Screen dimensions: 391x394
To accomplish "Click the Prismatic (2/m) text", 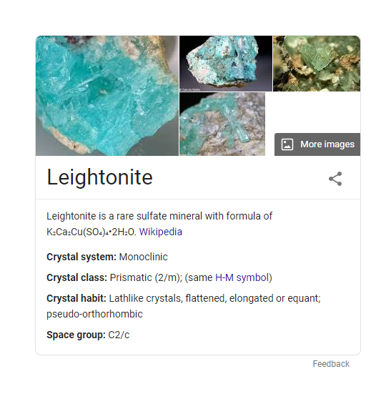I will coord(146,277).
